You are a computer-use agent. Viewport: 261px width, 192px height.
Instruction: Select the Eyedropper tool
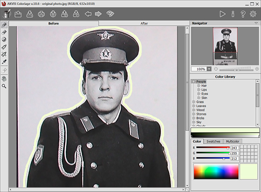tap(4, 62)
